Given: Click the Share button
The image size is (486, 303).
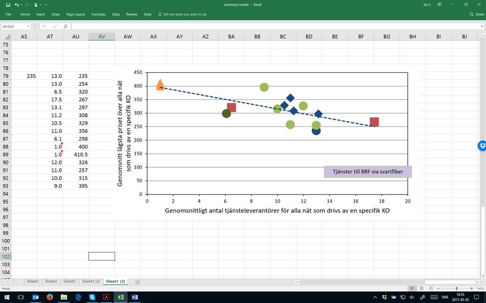Looking at the screenshot, I should (x=477, y=14).
